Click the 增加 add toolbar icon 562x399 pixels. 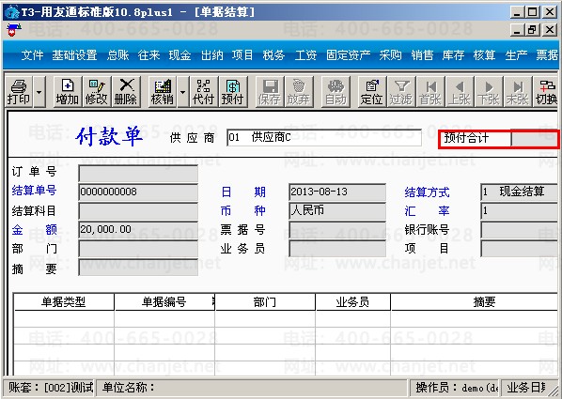click(68, 92)
